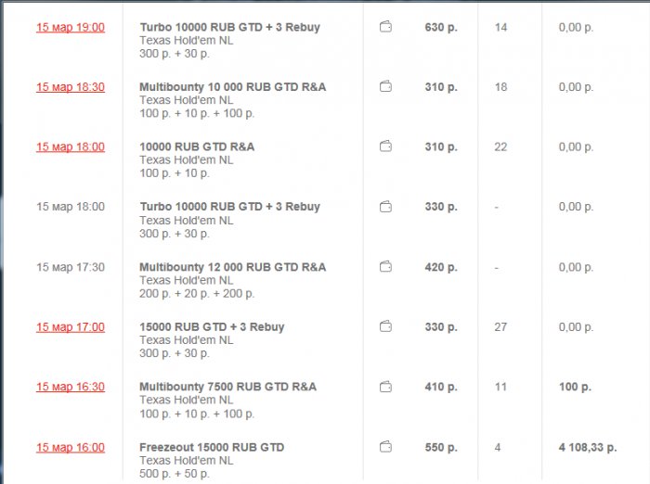650x484 pixels.
Task: Select Multibounty 7500 RUB GTD R&A title
Action: pos(227,387)
